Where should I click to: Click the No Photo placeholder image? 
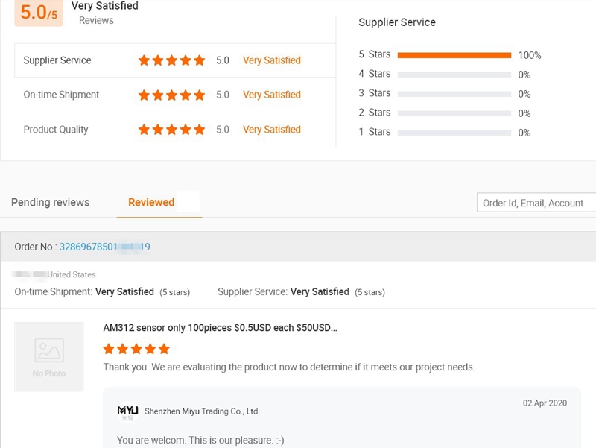pyautogui.click(x=49, y=356)
